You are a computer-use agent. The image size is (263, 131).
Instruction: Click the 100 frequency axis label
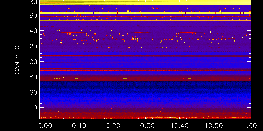tap(31, 62)
